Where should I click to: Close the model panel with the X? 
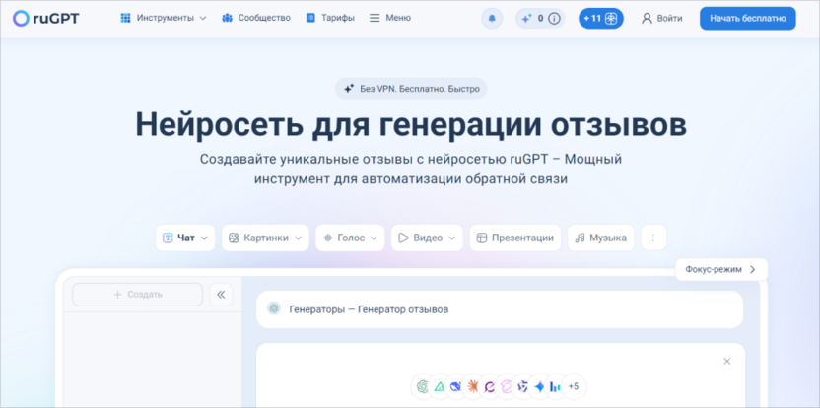coord(726,361)
